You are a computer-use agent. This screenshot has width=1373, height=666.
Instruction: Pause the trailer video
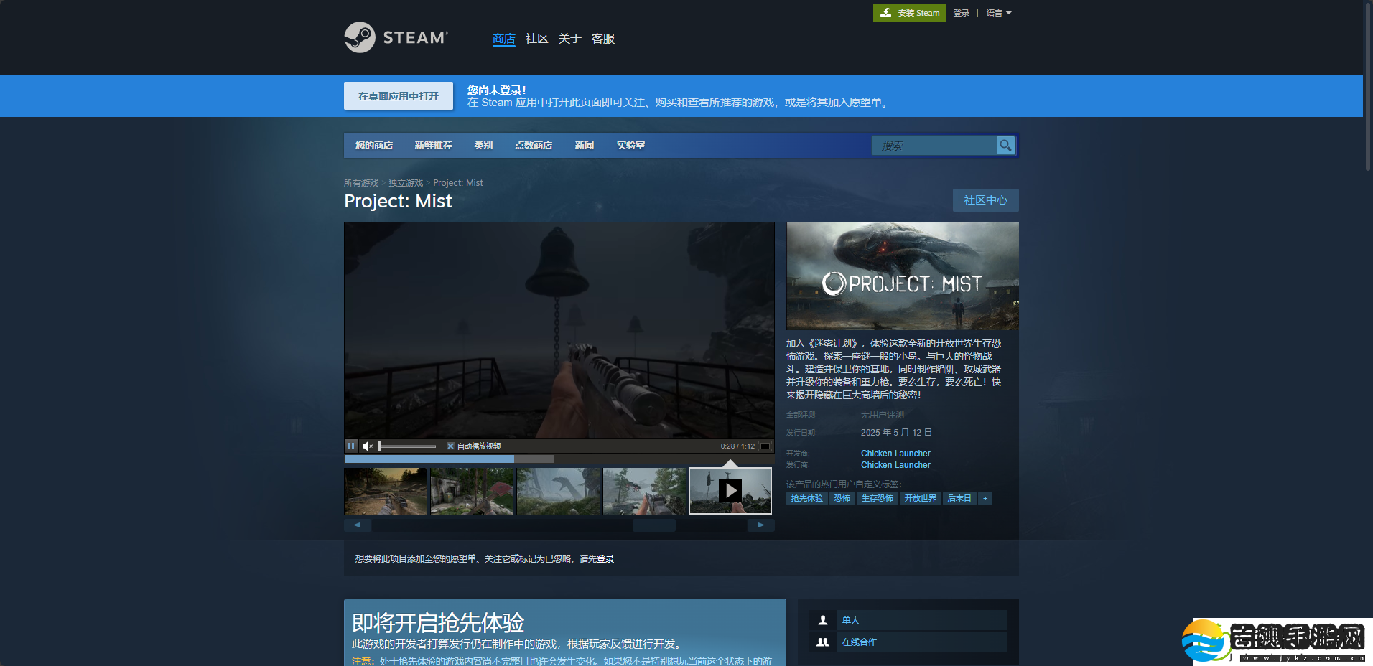(351, 446)
